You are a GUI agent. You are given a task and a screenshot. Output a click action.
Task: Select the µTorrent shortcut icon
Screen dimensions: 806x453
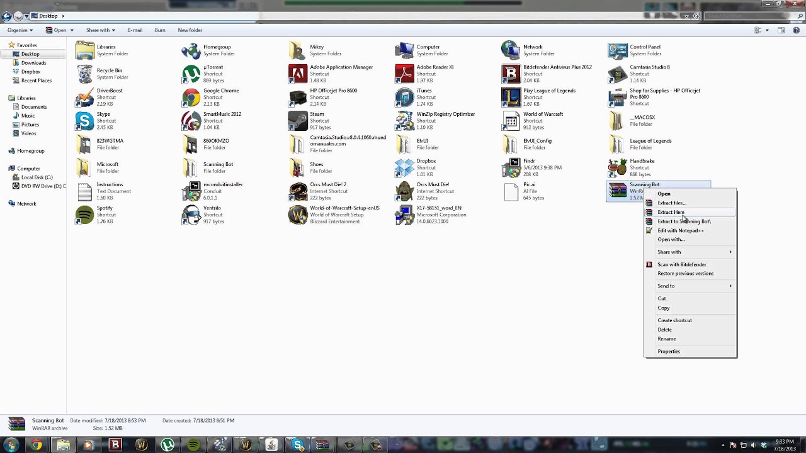[x=191, y=74]
